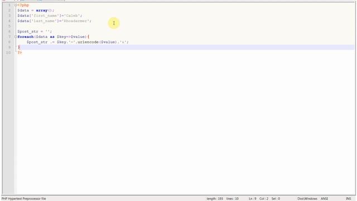This screenshot has height=201, width=357.
Task: Collapse the fold marker at the <?php line
Action: coord(16,5)
